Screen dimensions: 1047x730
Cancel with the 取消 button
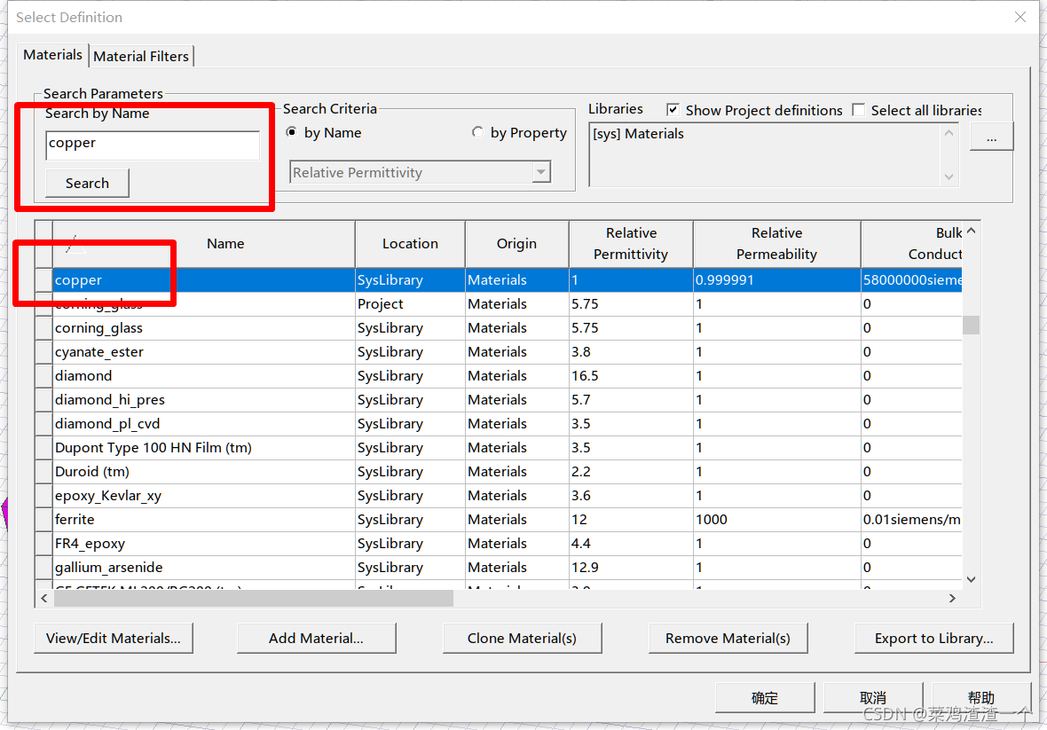(x=873, y=698)
